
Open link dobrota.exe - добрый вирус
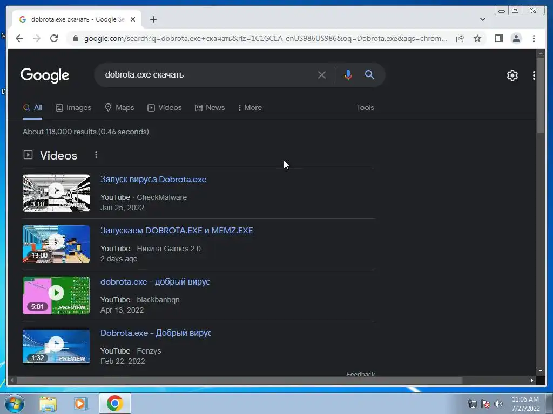tap(155, 281)
